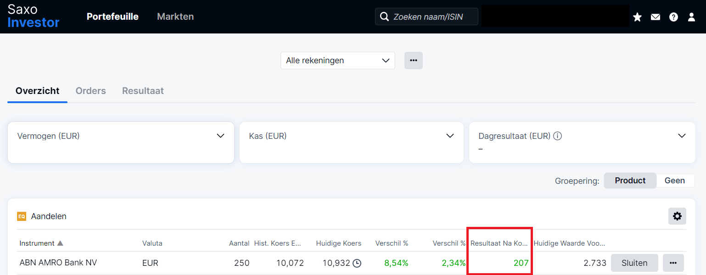Click the Huidige Koers column header
The width and height of the screenshot is (706, 275).
[x=339, y=243]
